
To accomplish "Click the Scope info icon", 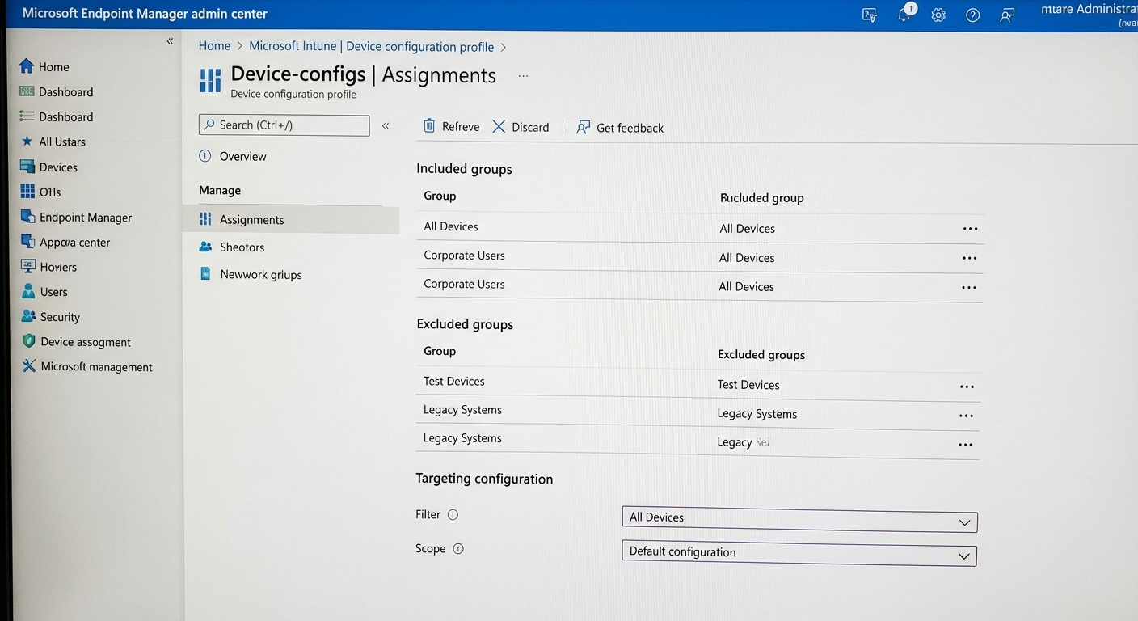I will pos(458,549).
